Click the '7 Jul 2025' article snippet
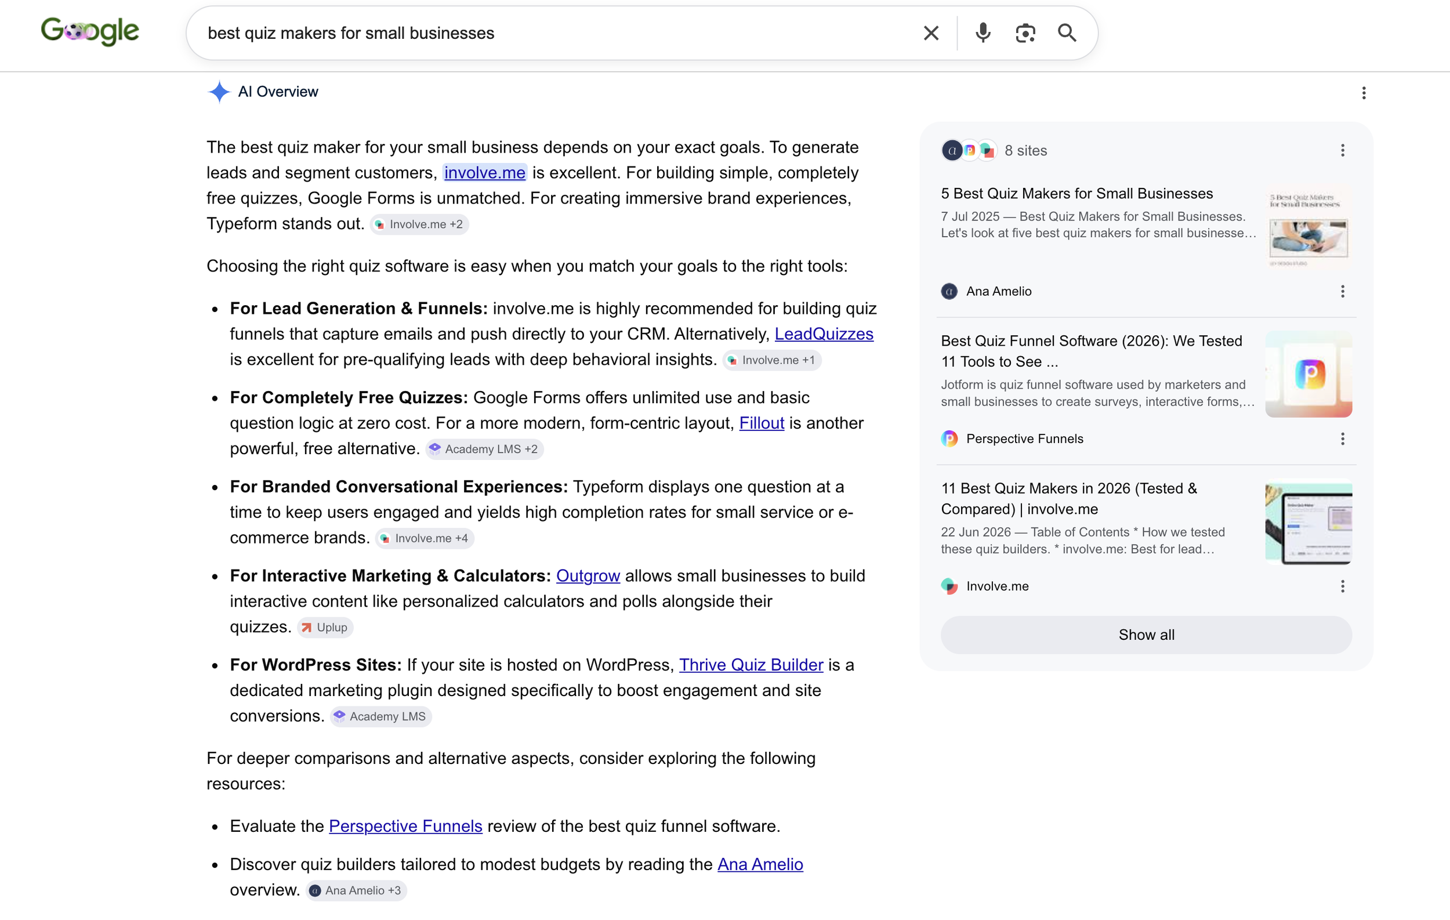Image resolution: width=1450 pixels, height=920 pixels. tap(1099, 225)
